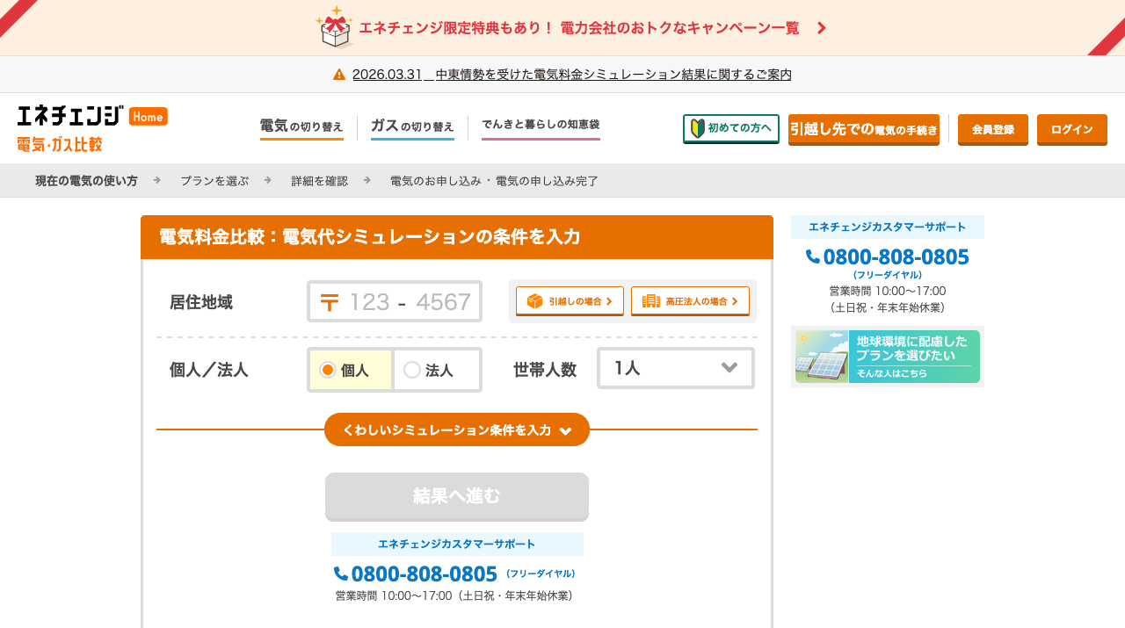The width and height of the screenshot is (1125, 628).
Task: Select the 電気のお申し込み完了 step
Action: 494,181
